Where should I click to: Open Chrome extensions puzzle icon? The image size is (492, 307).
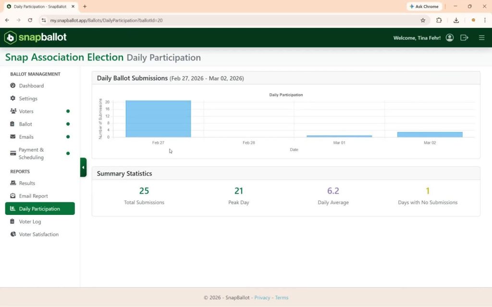click(439, 20)
